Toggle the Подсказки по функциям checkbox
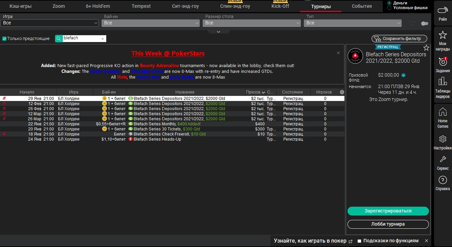Image resolution: width=452 pixels, height=247 pixels. click(x=359, y=241)
